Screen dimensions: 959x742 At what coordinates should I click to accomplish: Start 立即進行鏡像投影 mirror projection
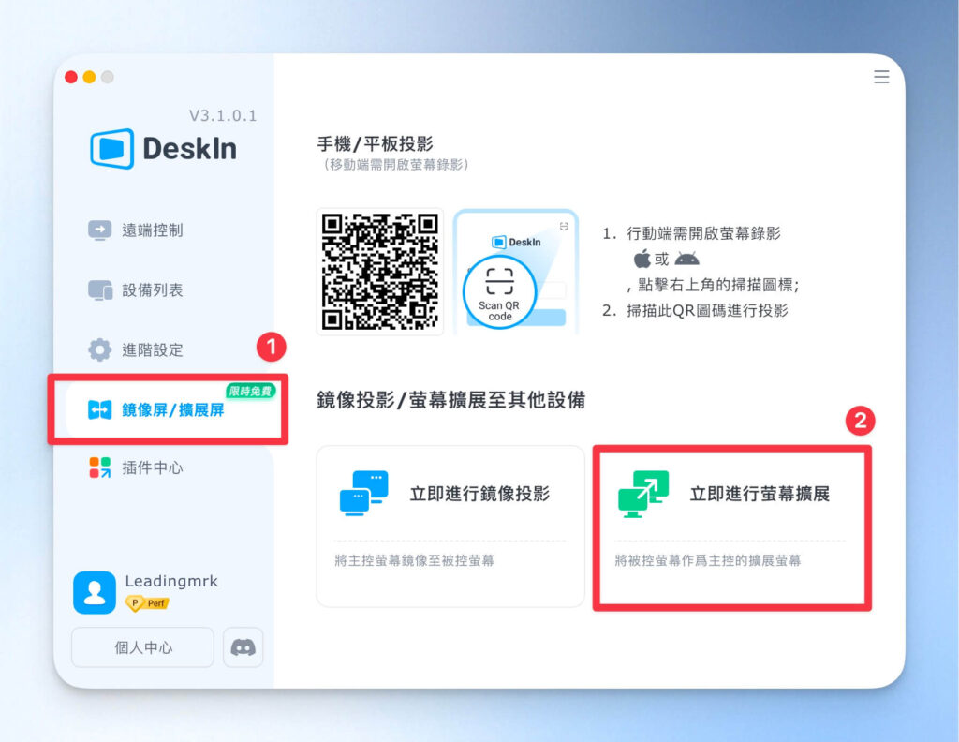(450, 527)
